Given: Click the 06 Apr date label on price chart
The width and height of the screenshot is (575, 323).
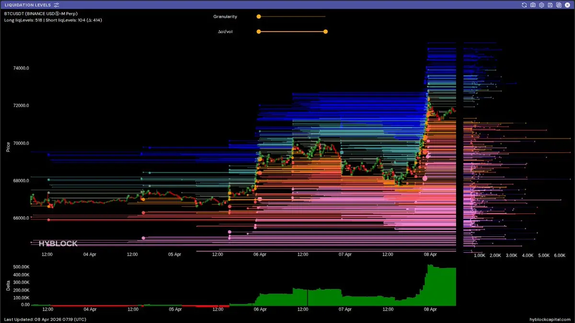Looking at the screenshot, I should point(260,255).
